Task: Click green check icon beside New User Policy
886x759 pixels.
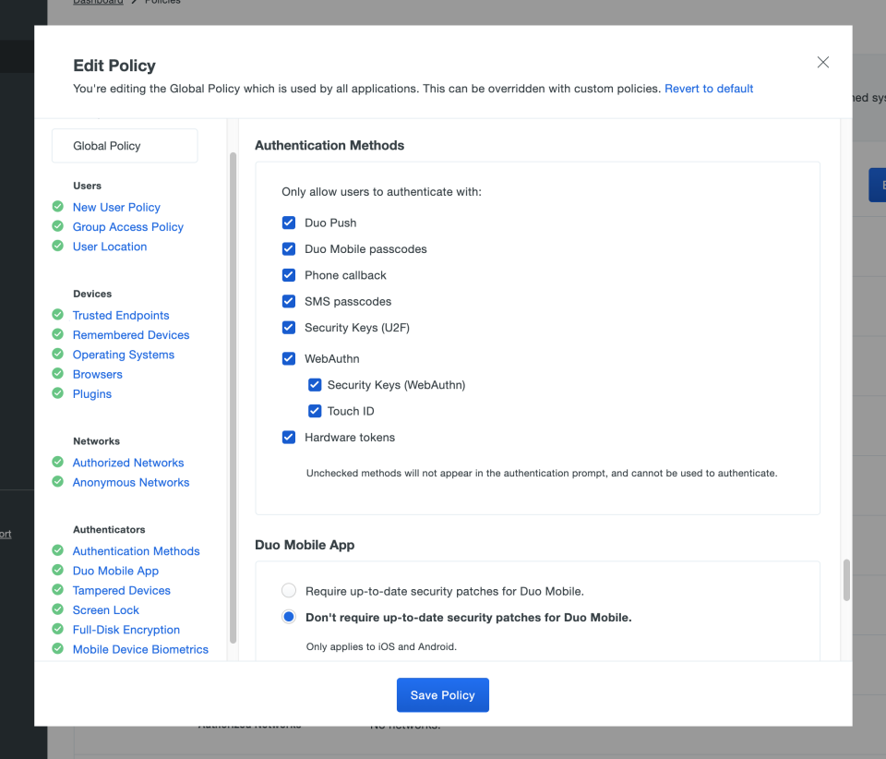Action: coord(58,207)
